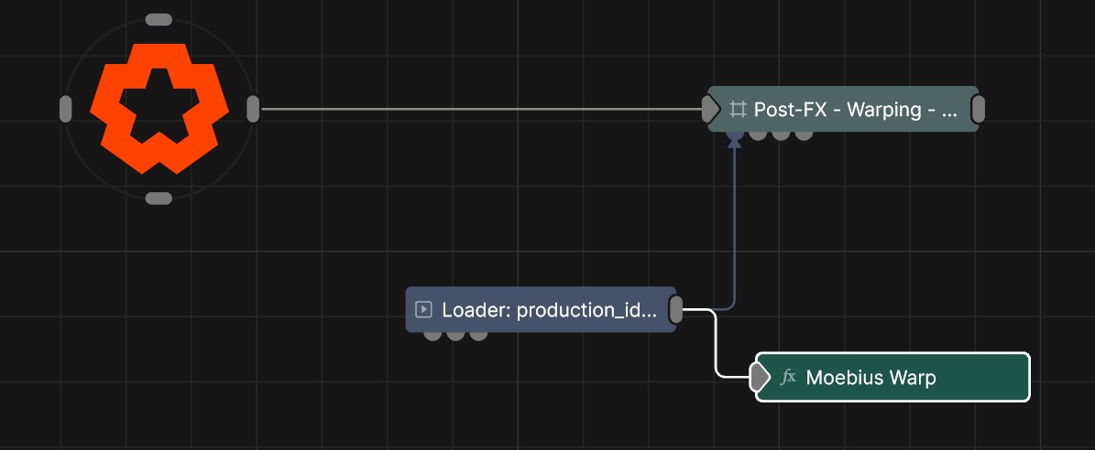This screenshot has width=1095, height=450.
Task: Click the grid icon on Post-FX node
Action: [x=737, y=110]
